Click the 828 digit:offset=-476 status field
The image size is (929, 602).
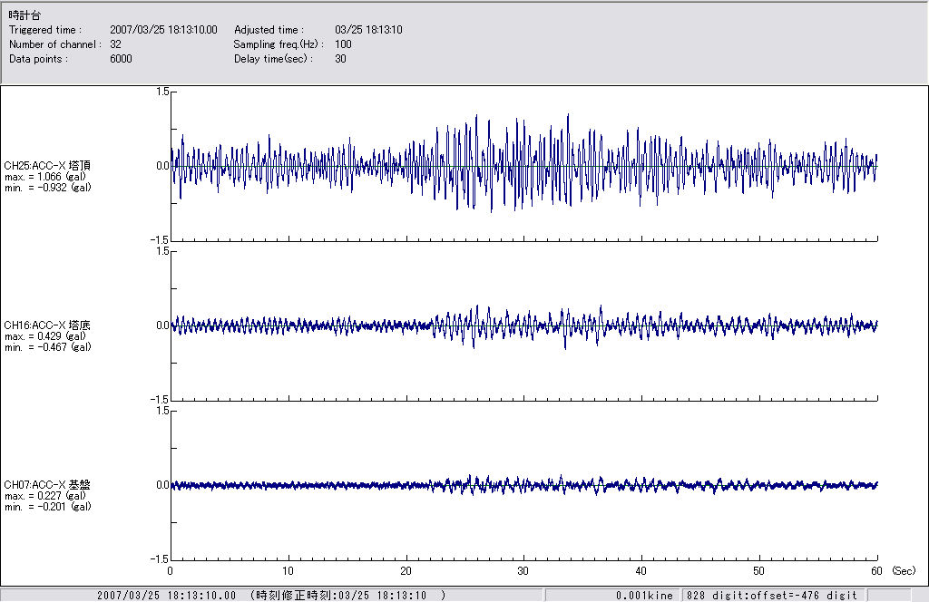(x=772, y=596)
